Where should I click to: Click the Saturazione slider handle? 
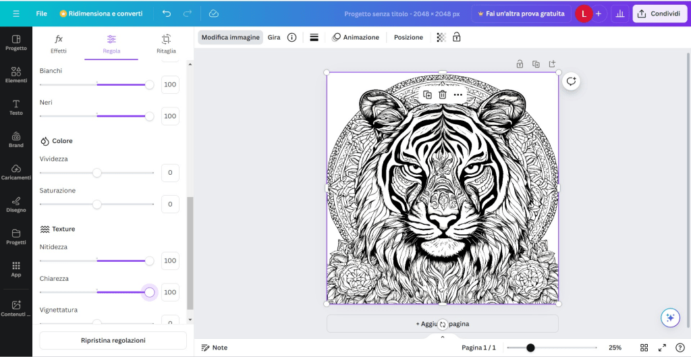96,204
